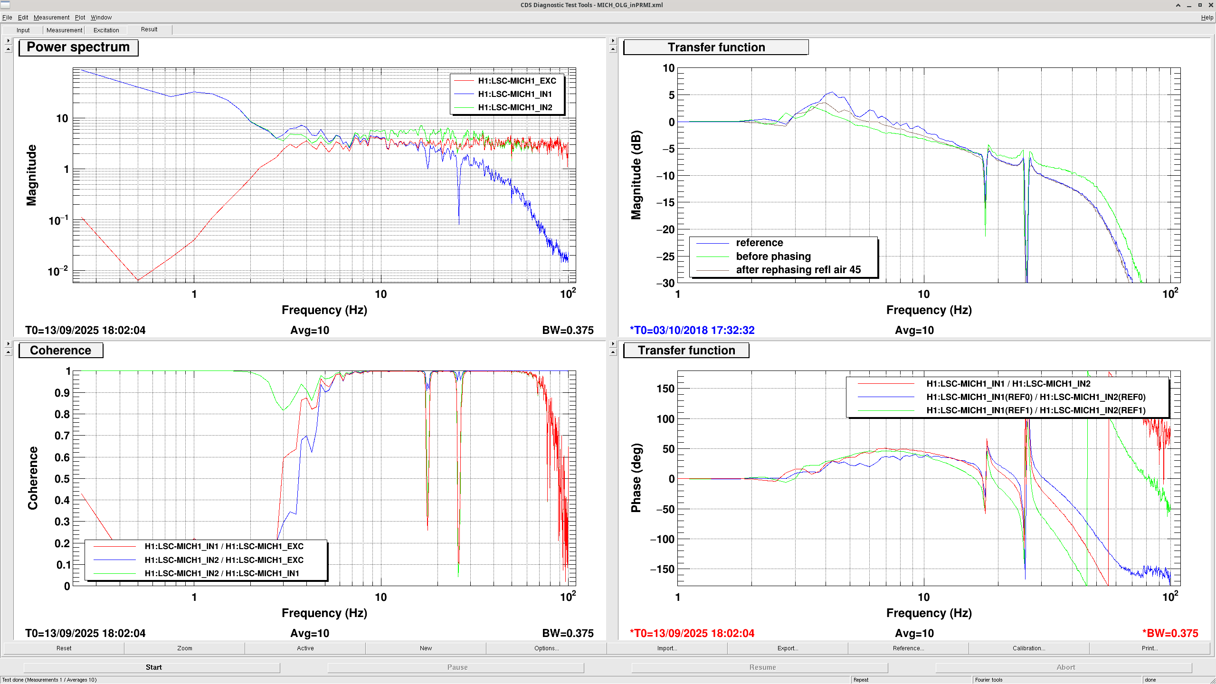This screenshot has height=684, width=1216.
Task: Click right-arrow button beside Coherence plot
Action: pyautogui.click(x=8, y=344)
